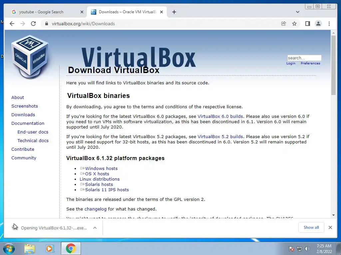This screenshot has width=341, height=255.
Task: Click the "Download VirtualBox" page heading
Action: click(x=114, y=70)
